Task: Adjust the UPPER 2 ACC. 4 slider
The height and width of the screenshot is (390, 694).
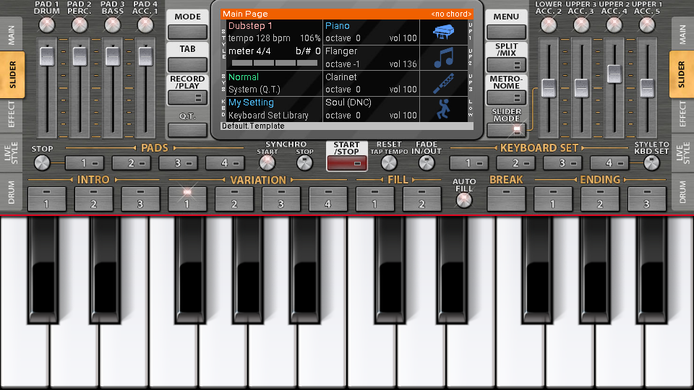Action: [614, 74]
